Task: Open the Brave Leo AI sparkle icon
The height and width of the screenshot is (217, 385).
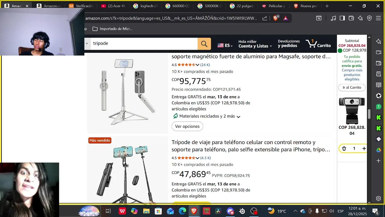Action: pos(360,18)
